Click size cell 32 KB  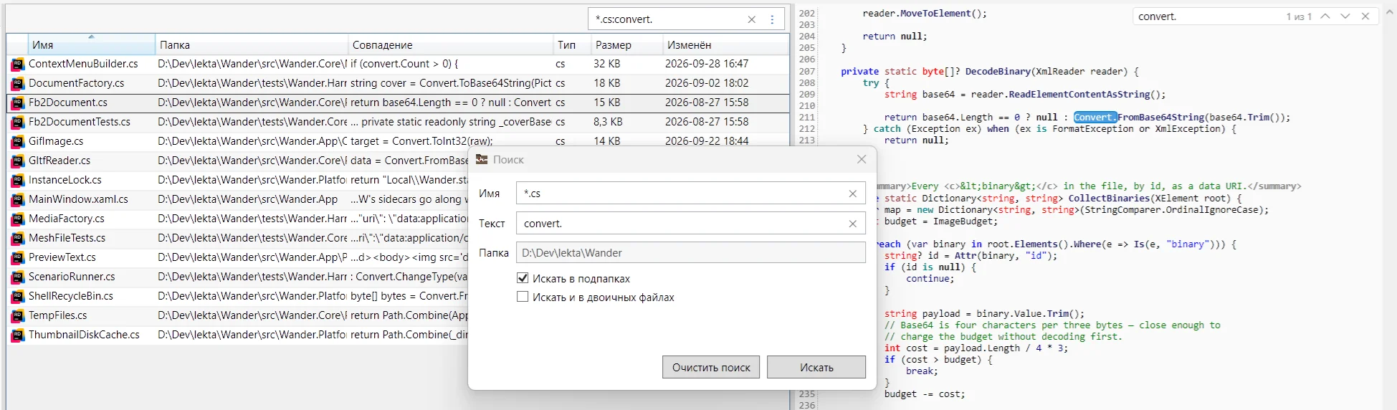606,64
